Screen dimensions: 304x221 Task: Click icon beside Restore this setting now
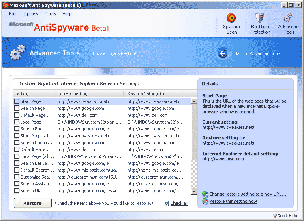pos(205,201)
